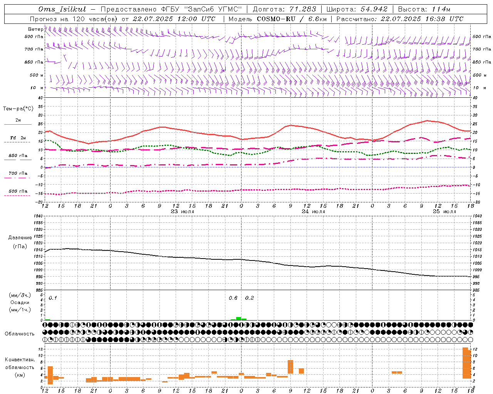Click the "25 июля" date label

tap(444, 212)
